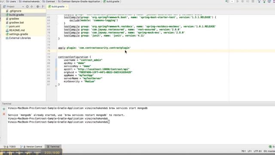Screen dimensions: 275x155
Task: Click the 2:23 / 5:00 video time display
Action: [52, 153]
